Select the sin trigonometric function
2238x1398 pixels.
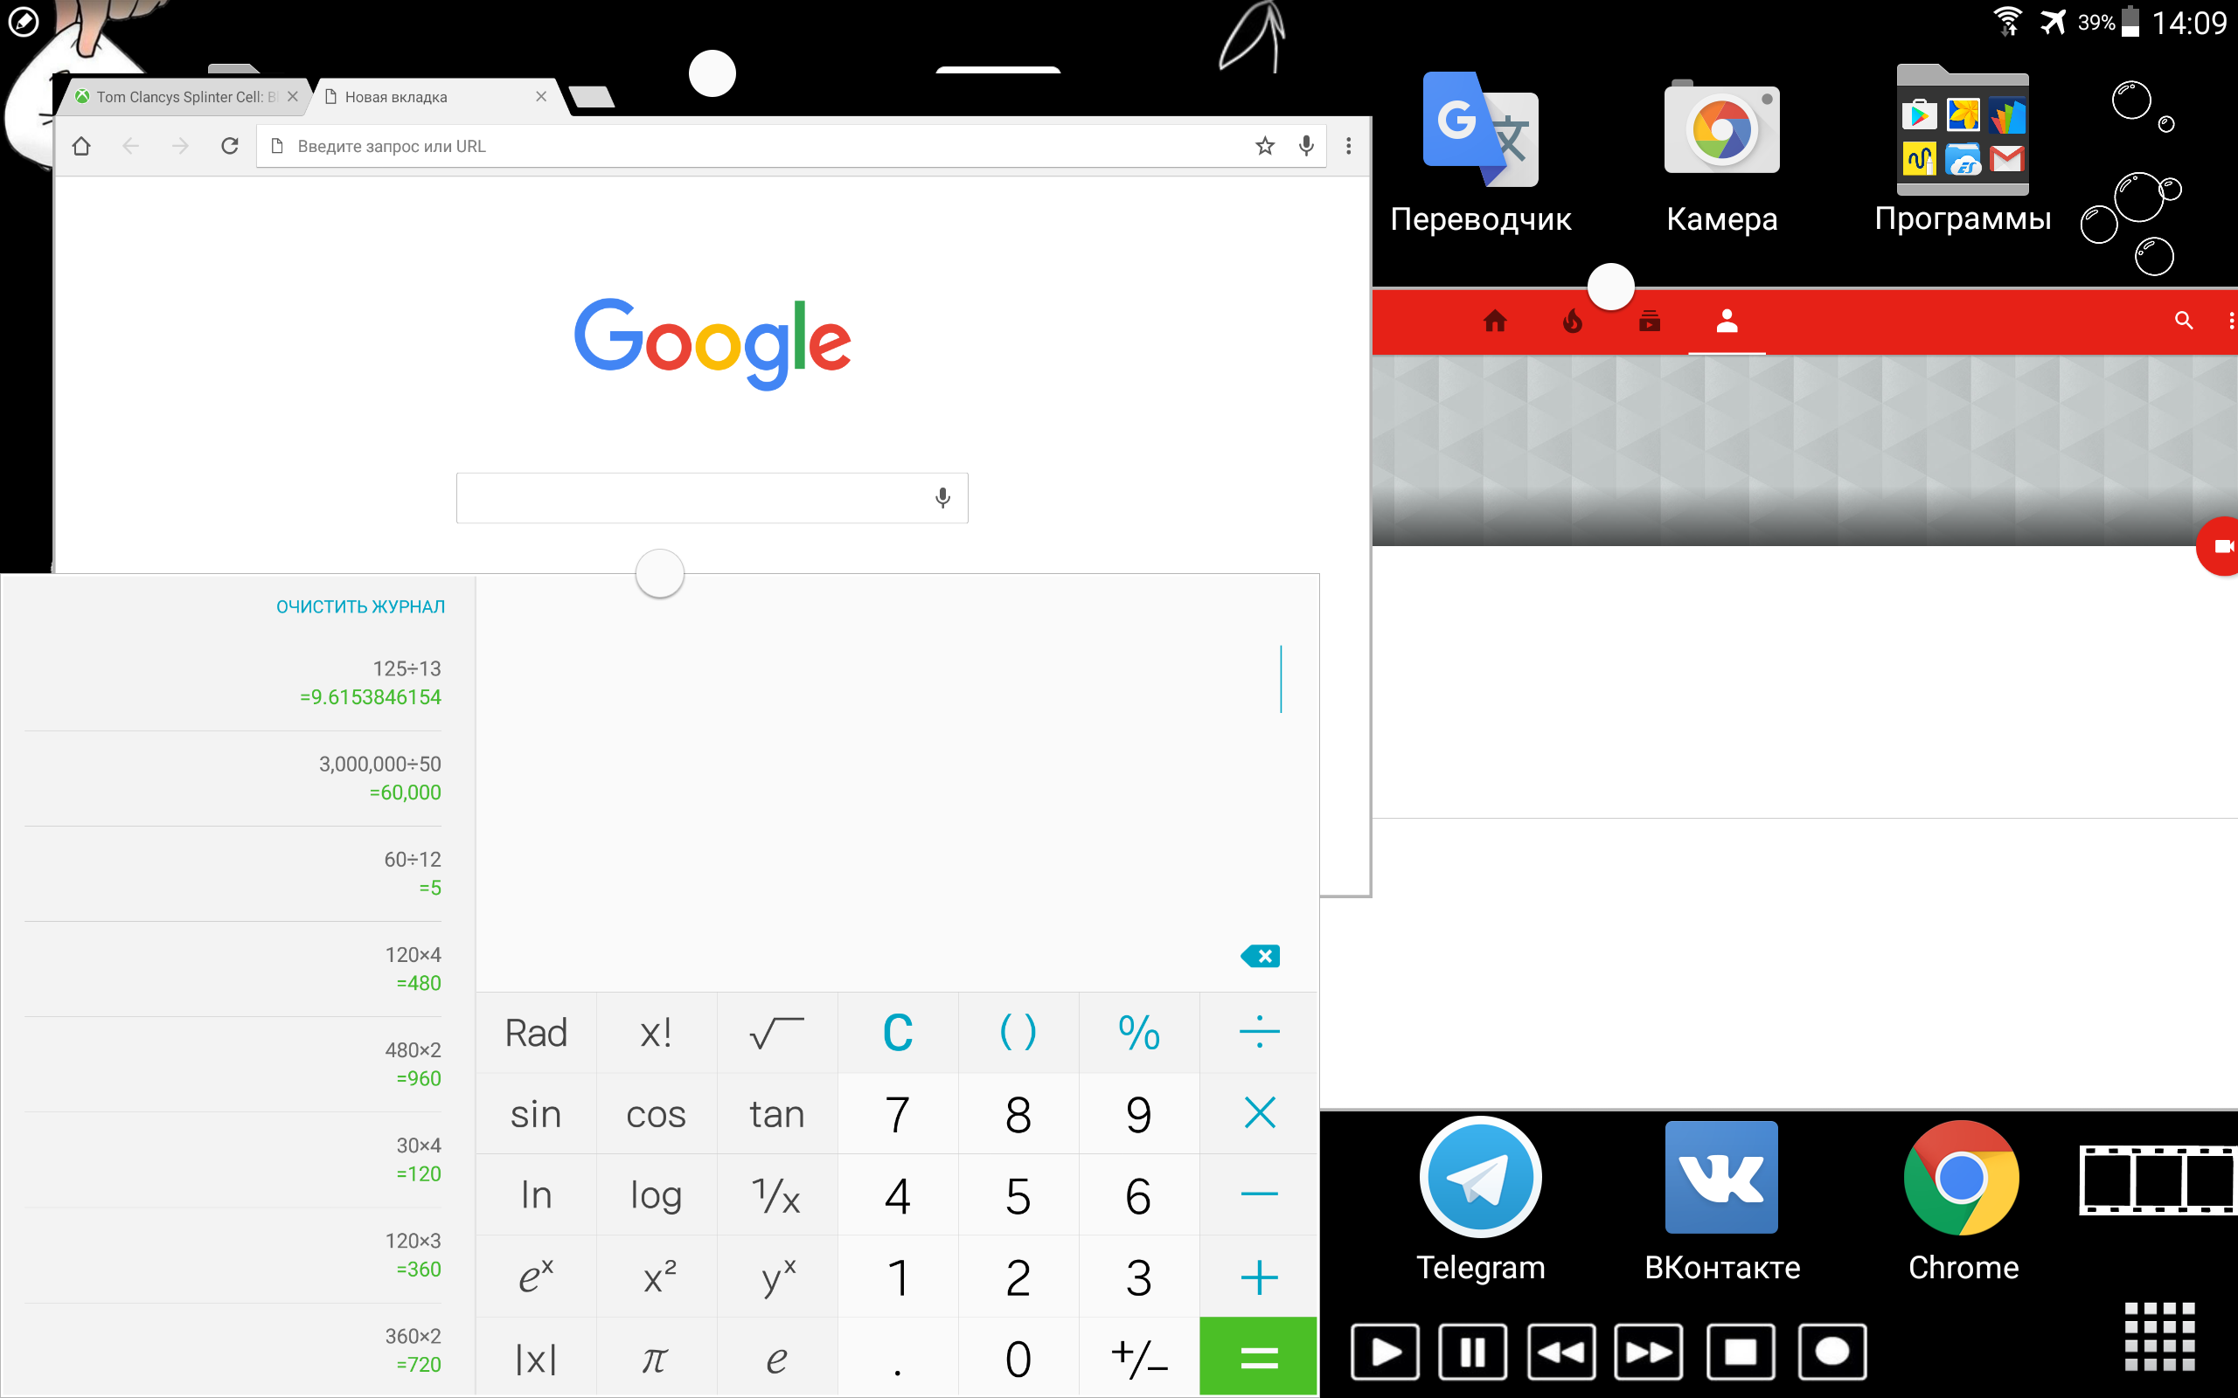(535, 1113)
